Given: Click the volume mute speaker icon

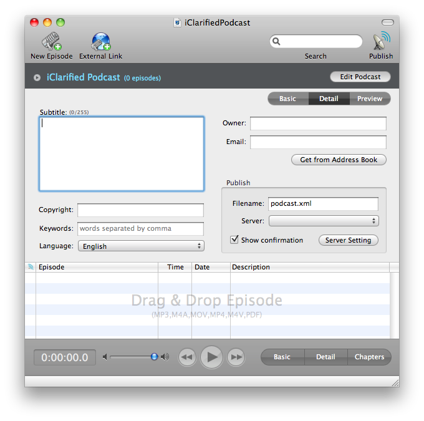Looking at the screenshot, I should (x=105, y=357).
